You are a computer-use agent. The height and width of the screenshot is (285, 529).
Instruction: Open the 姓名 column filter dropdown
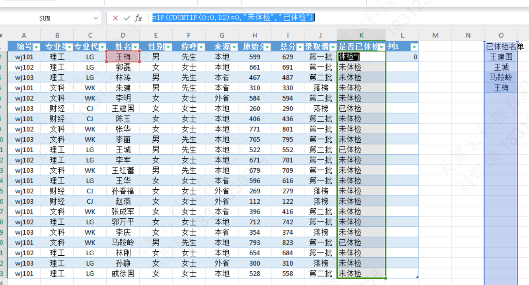[x=135, y=47]
